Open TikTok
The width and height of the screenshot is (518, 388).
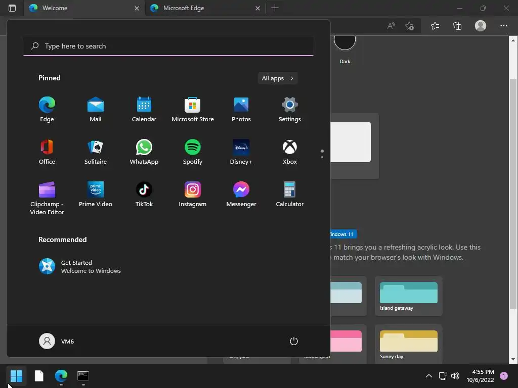[144, 195]
